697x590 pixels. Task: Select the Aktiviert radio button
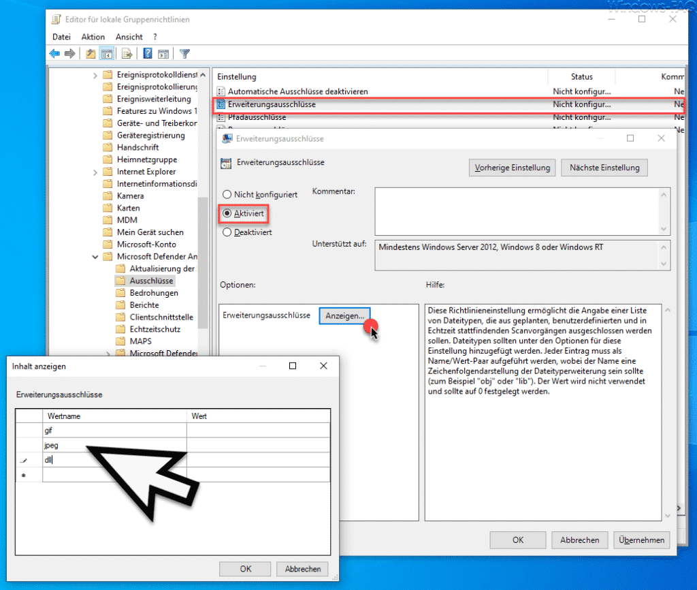[x=227, y=213]
